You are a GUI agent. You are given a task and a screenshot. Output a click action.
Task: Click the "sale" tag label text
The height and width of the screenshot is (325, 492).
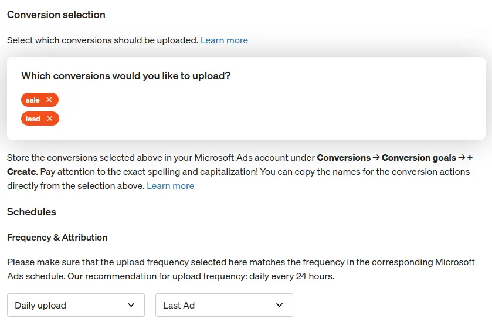click(x=33, y=100)
